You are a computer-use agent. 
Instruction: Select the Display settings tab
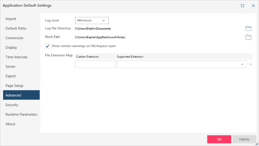pos(21,48)
